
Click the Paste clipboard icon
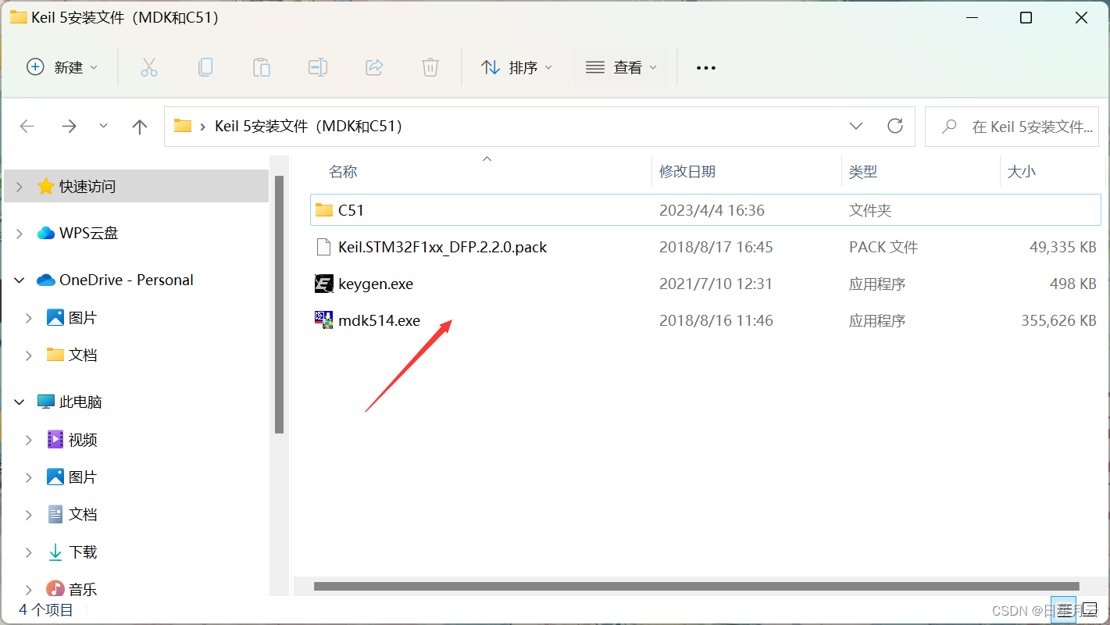pos(262,67)
